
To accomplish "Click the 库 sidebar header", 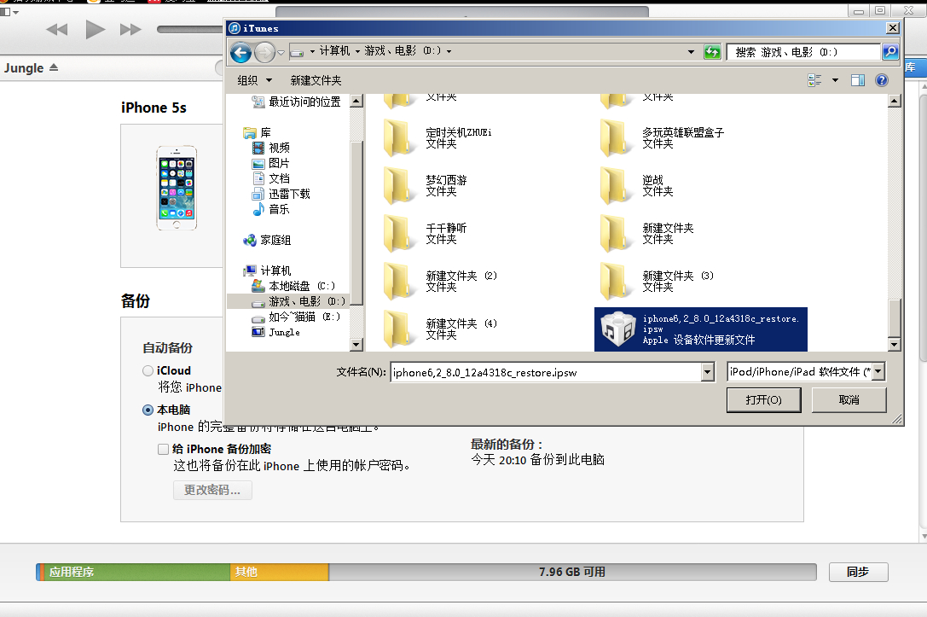I will coord(258,132).
